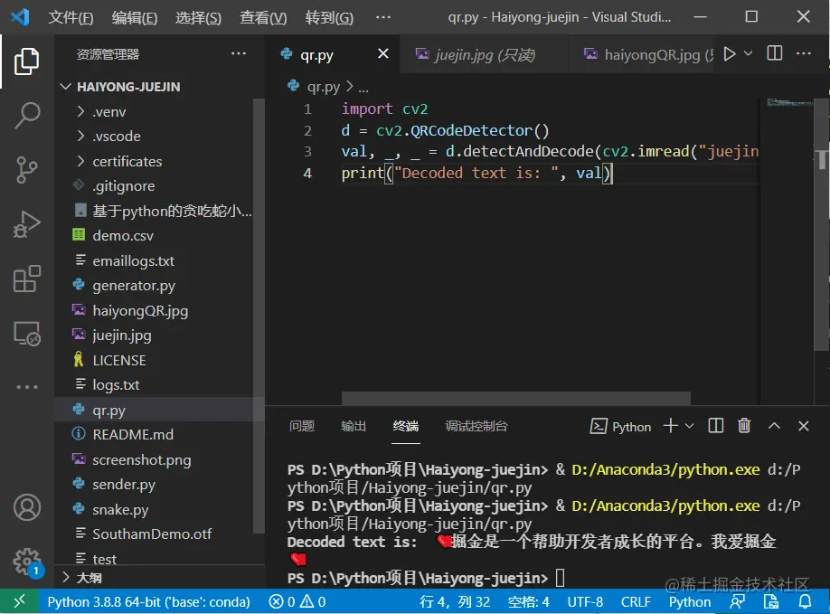The image size is (830, 614).
Task: Kill terminal with trash icon
Action: pos(744,426)
